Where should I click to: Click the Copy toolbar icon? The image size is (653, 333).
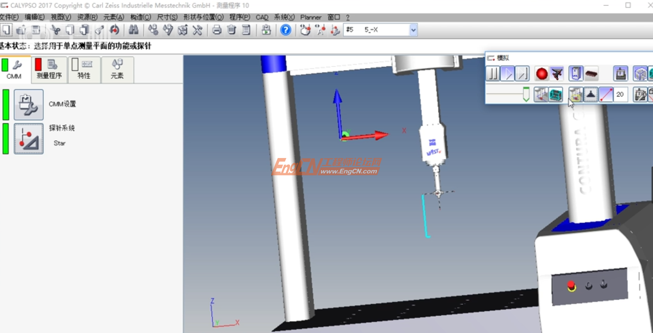[70, 30]
